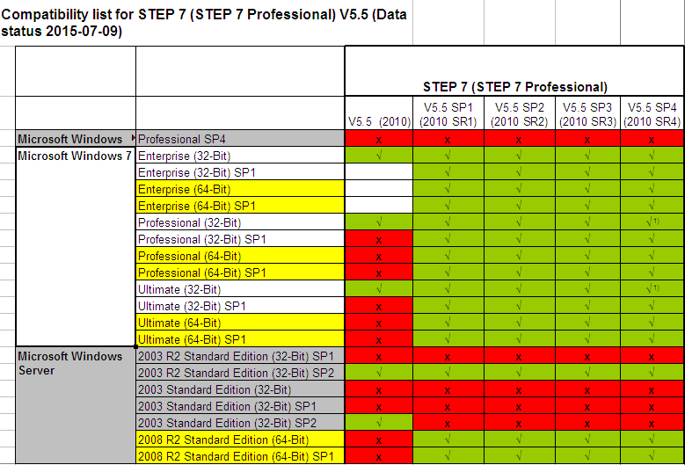This screenshot has height=465, width=685.
Task: Select the 'V5.5 SP4 (2010 SR4)' column header
Action: [x=652, y=113]
